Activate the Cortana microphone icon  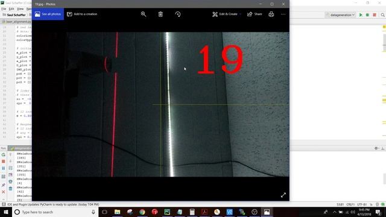[93, 212]
